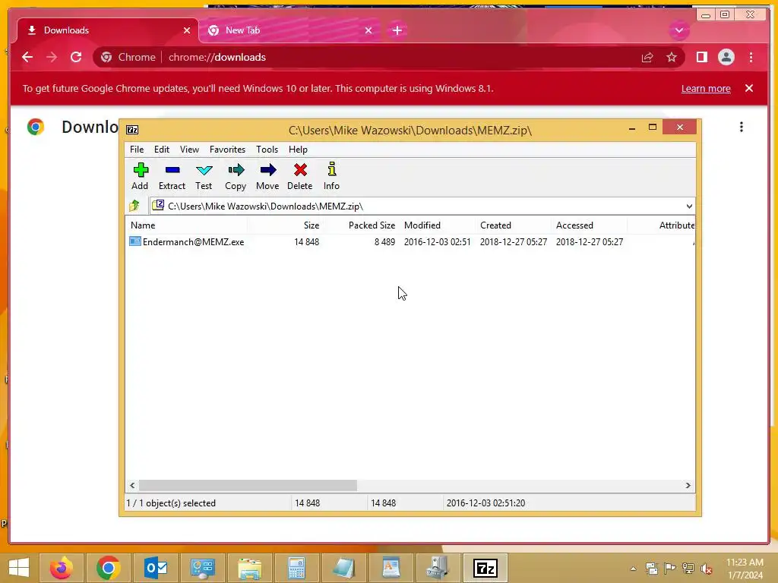Click the Action Center flag icon
Screen dimensions: 778x583
tap(670, 569)
